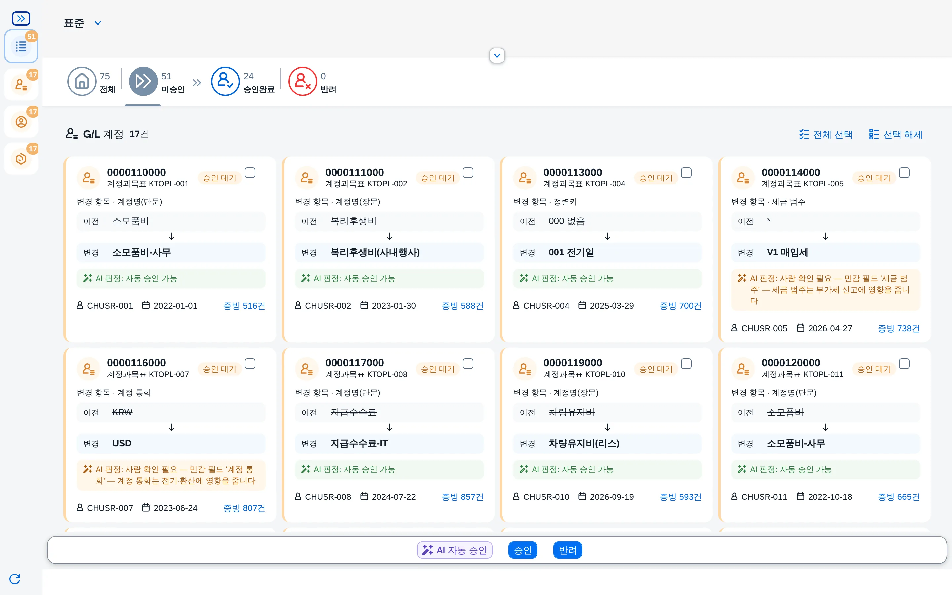Expand the sidebar with double-arrow icon

[21, 18]
